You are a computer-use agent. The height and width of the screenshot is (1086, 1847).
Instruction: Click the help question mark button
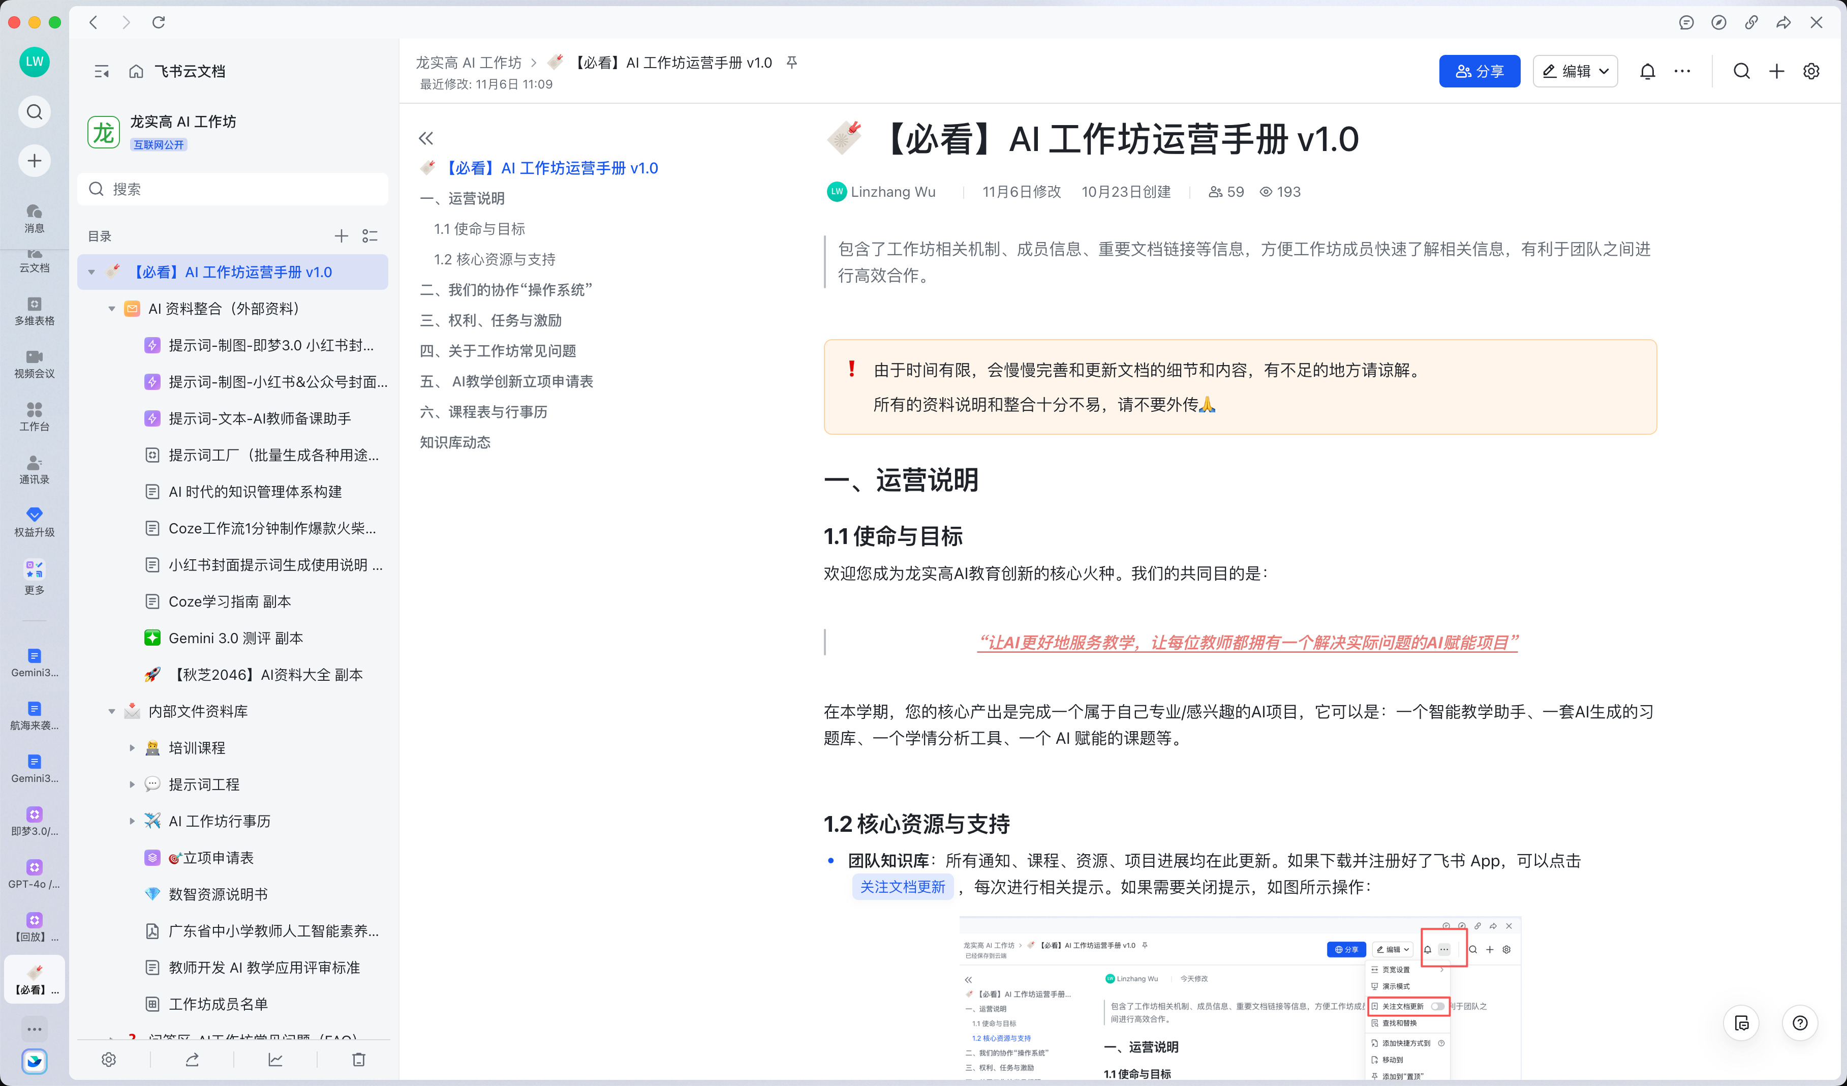coord(1799,1023)
